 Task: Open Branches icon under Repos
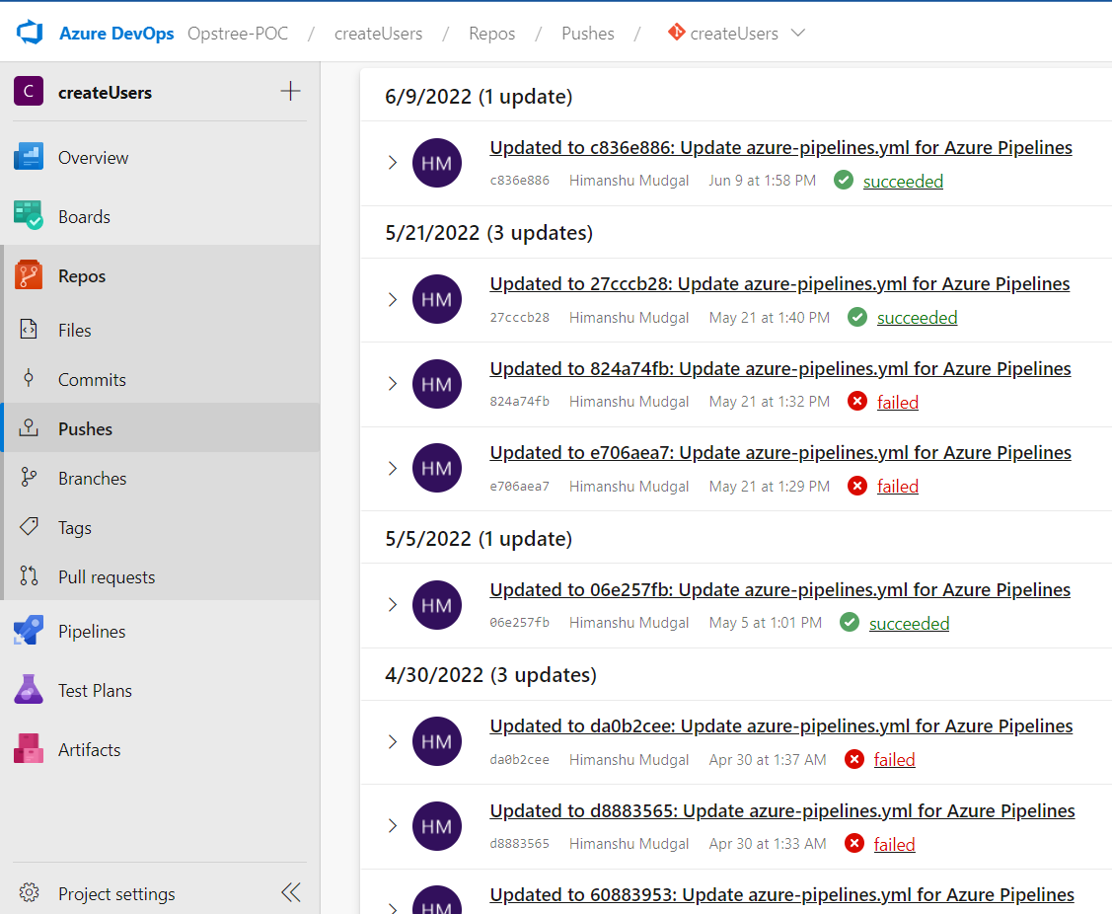pyautogui.click(x=29, y=478)
